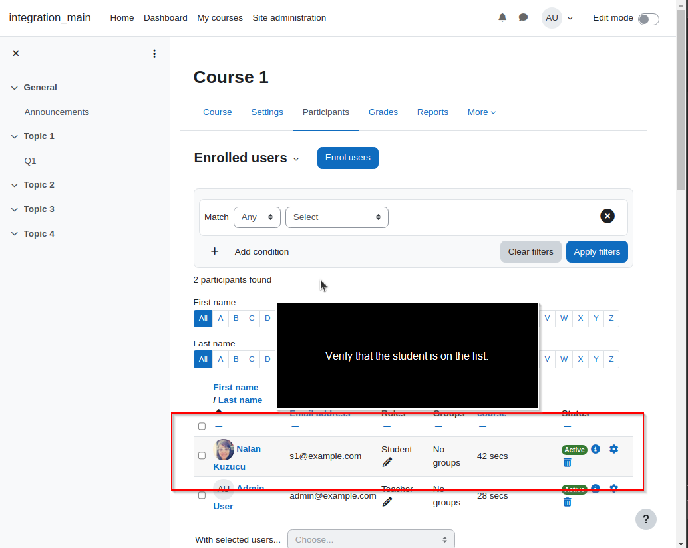Screen dimensions: 688x548
Task: Edit Nalan Kuzucu's Student role pencil
Action: 387,462
